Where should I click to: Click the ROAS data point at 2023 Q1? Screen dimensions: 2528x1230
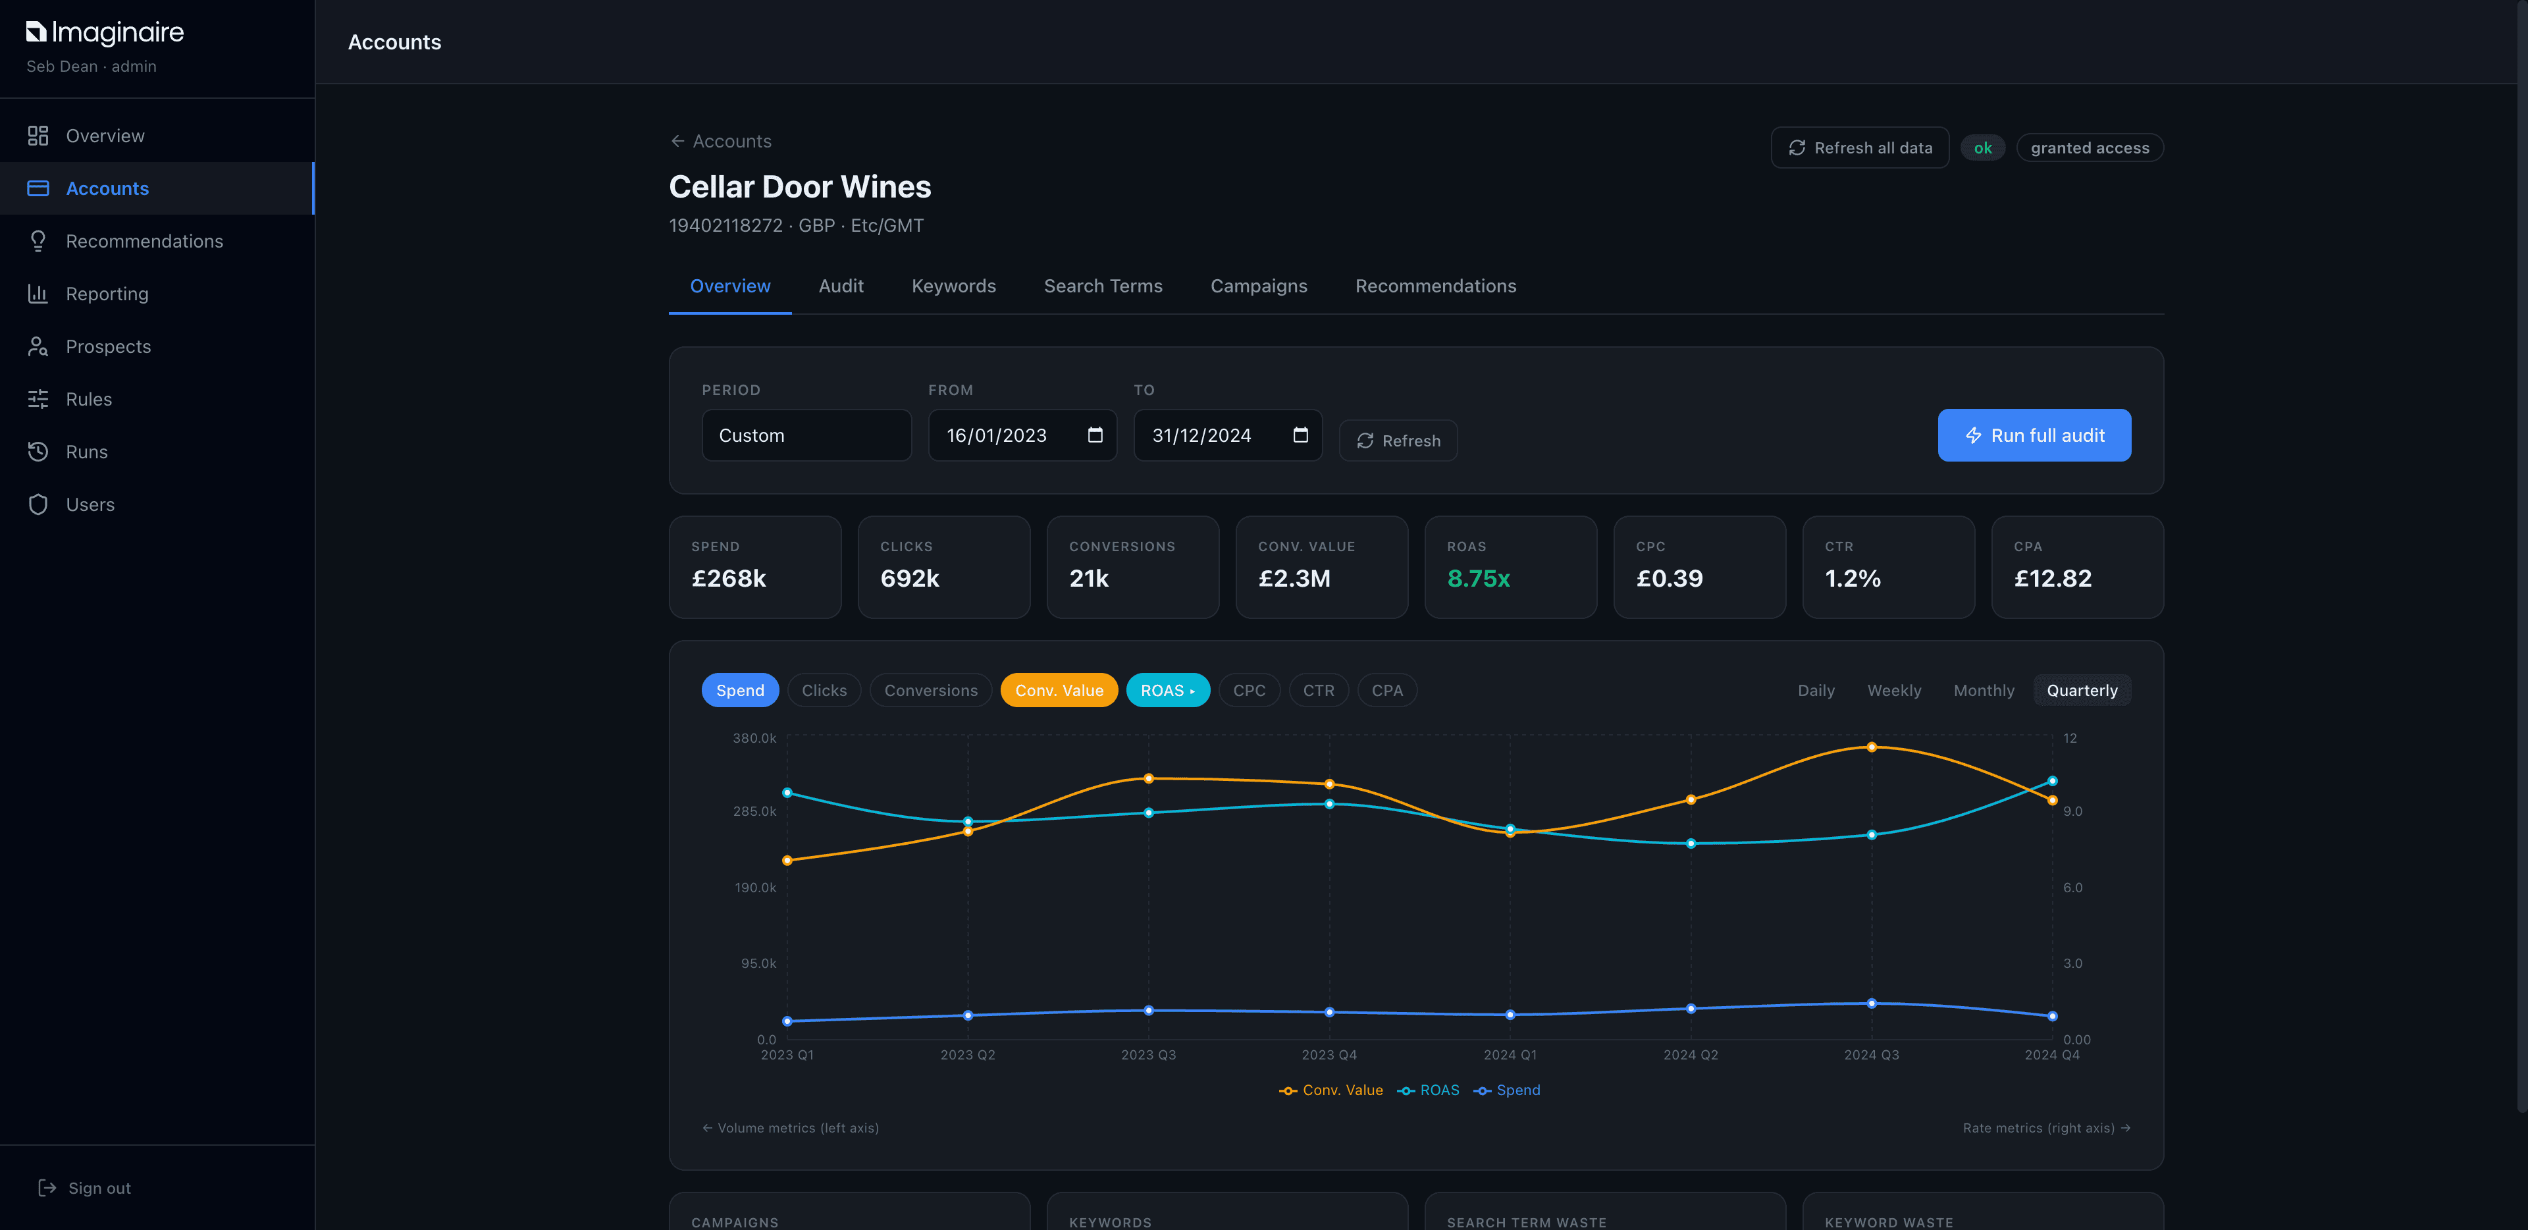click(787, 792)
